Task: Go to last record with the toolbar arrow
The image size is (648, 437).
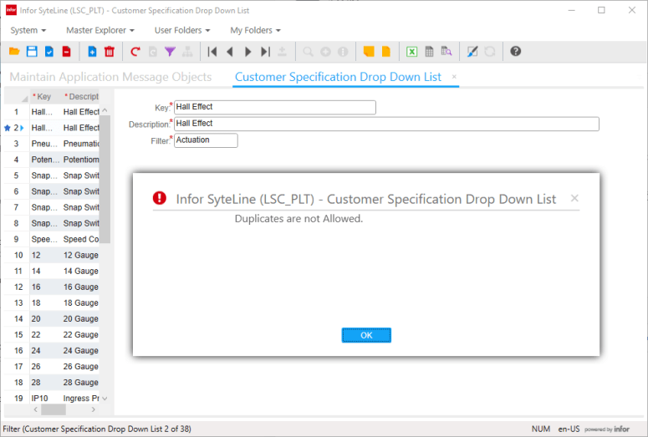Action: point(265,52)
